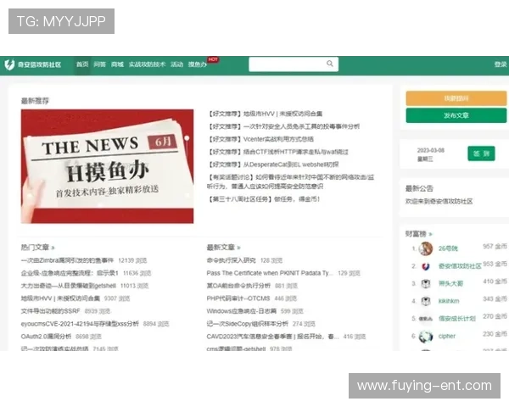The image size is (509, 407).
Task: Open hot article 文件导出功能的SSRF
Action: (x=50, y=311)
